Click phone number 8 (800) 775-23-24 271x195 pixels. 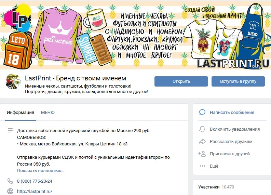click(x=35, y=181)
